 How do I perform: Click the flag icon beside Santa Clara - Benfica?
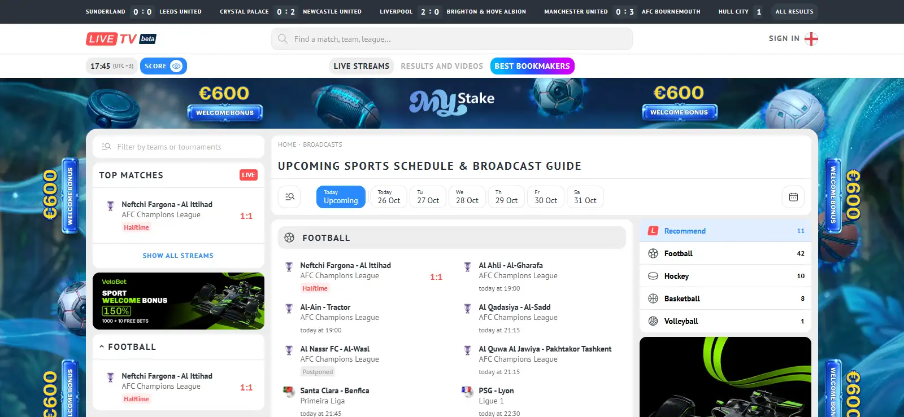pos(289,391)
